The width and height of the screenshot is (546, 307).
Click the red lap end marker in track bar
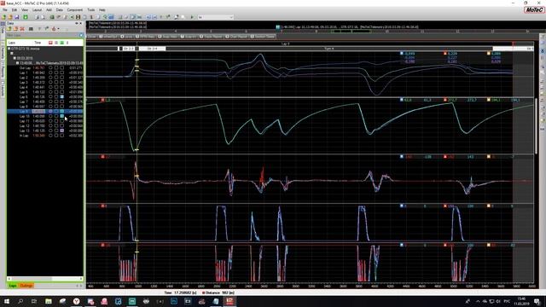(x=514, y=43)
